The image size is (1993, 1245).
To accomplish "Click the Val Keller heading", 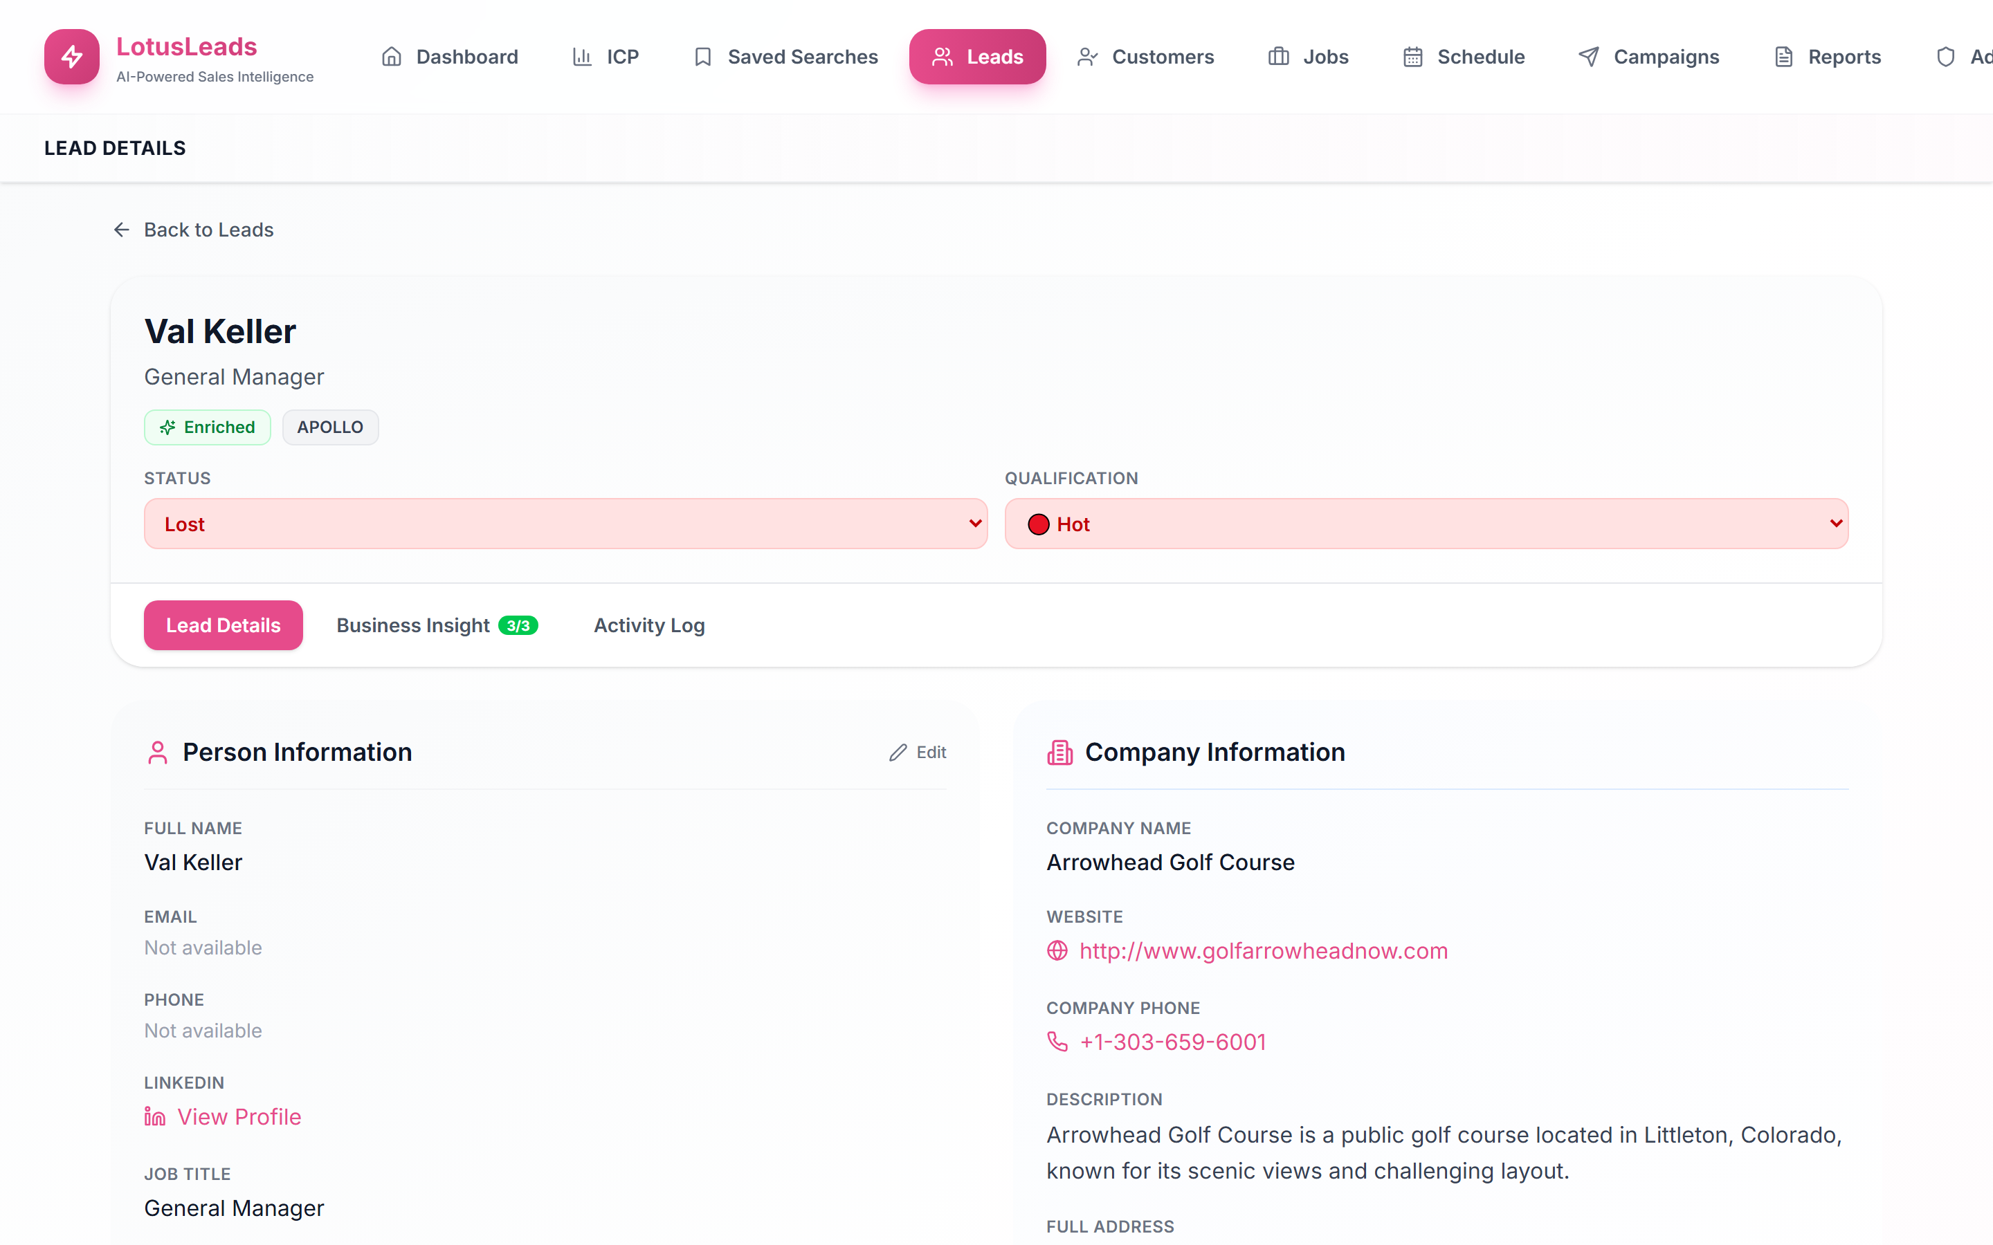I will (220, 332).
